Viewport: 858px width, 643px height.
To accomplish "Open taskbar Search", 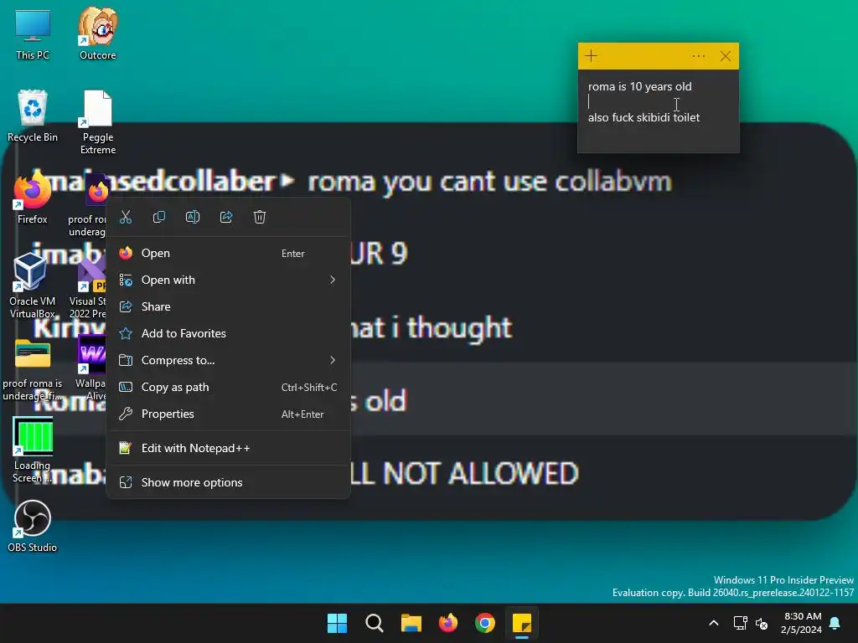I will click(x=375, y=623).
